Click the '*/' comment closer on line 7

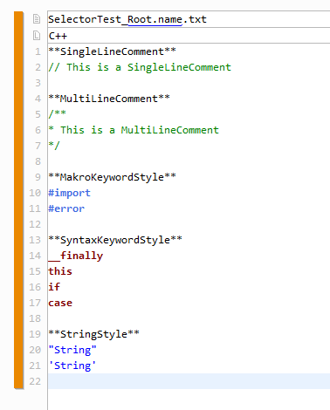point(54,145)
